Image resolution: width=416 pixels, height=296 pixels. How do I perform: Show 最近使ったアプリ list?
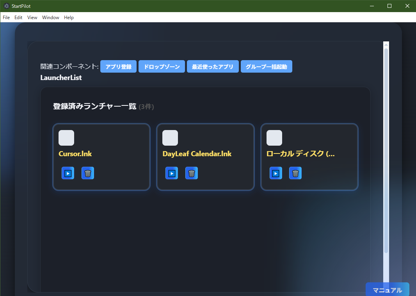pos(213,66)
